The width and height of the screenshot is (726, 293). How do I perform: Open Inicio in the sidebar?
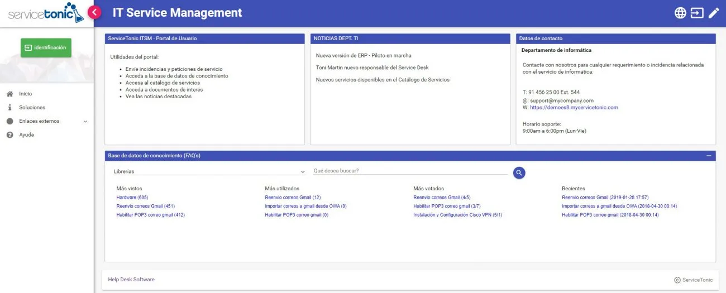(x=26, y=94)
